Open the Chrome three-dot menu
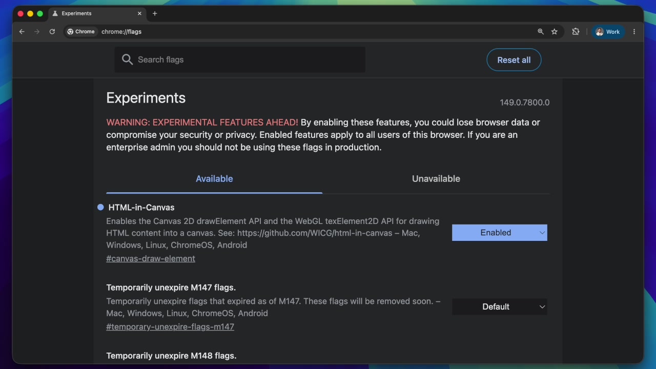Screen dimensions: 656x369 (x=634, y=31)
